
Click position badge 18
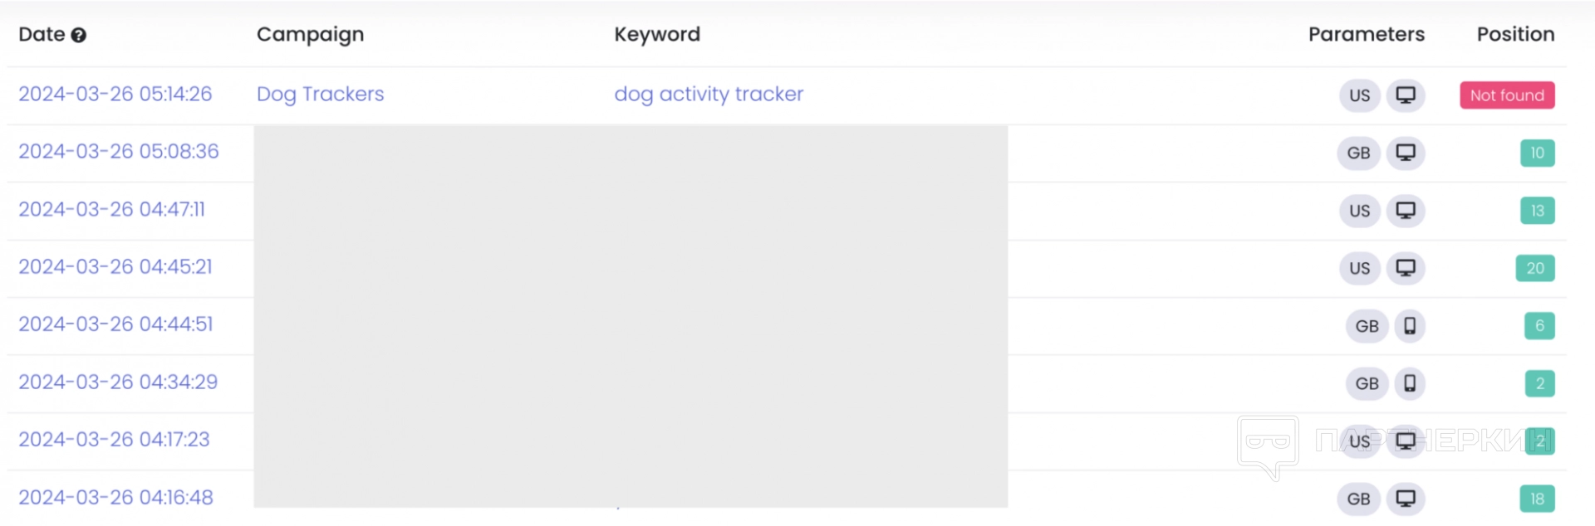(1537, 499)
